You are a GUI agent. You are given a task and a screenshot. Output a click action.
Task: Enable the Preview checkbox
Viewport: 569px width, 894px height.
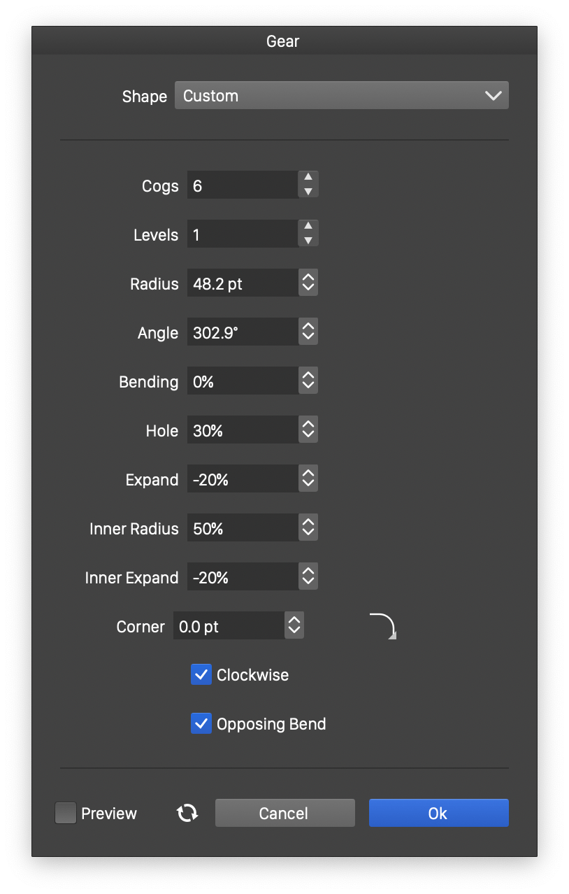coord(66,813)
